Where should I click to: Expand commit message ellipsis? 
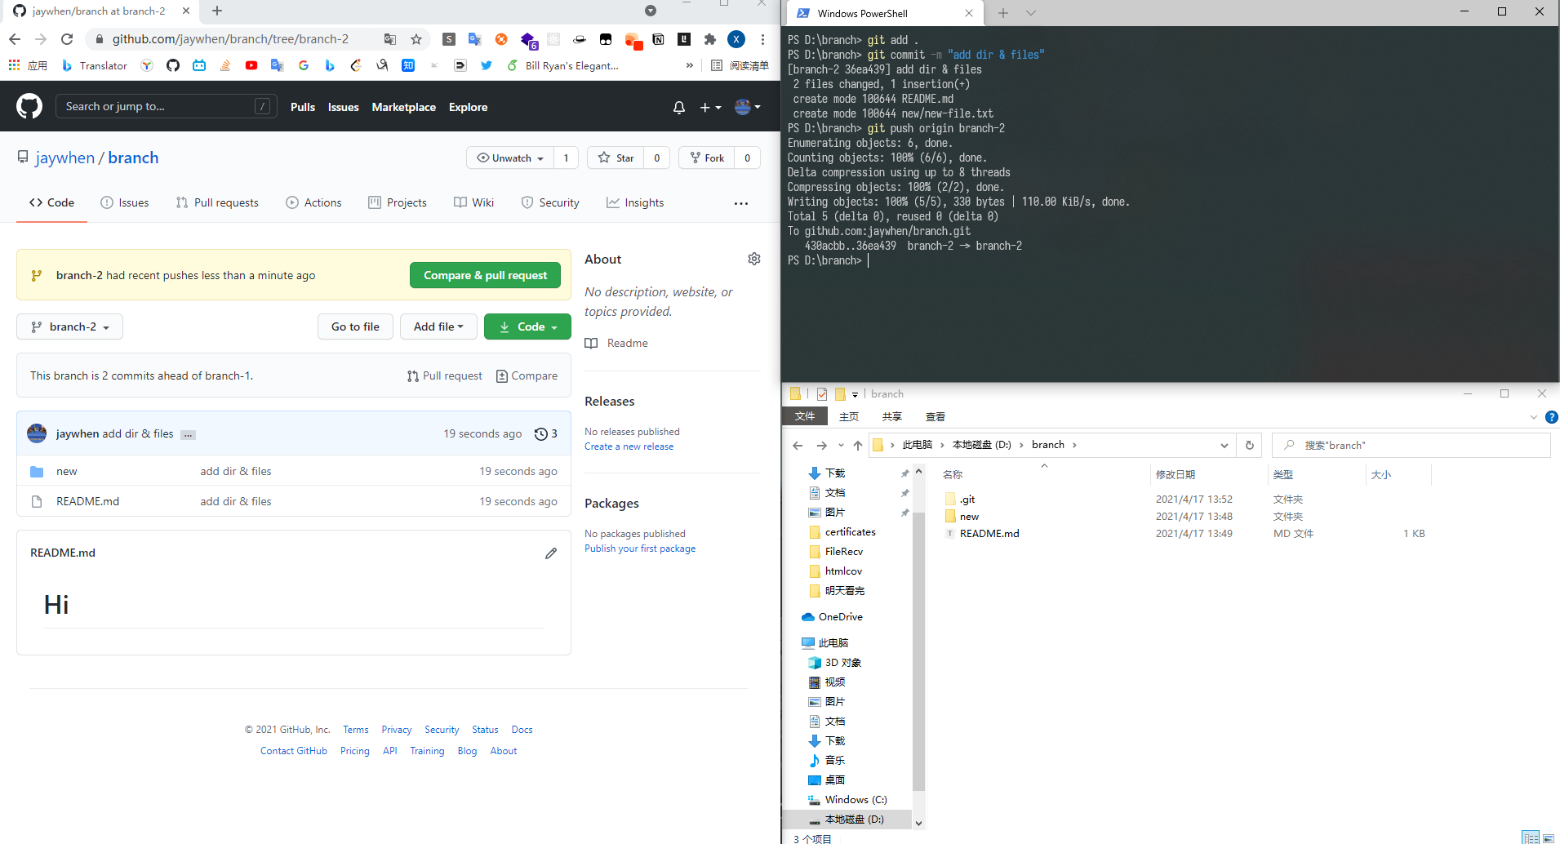coord(188,434)
